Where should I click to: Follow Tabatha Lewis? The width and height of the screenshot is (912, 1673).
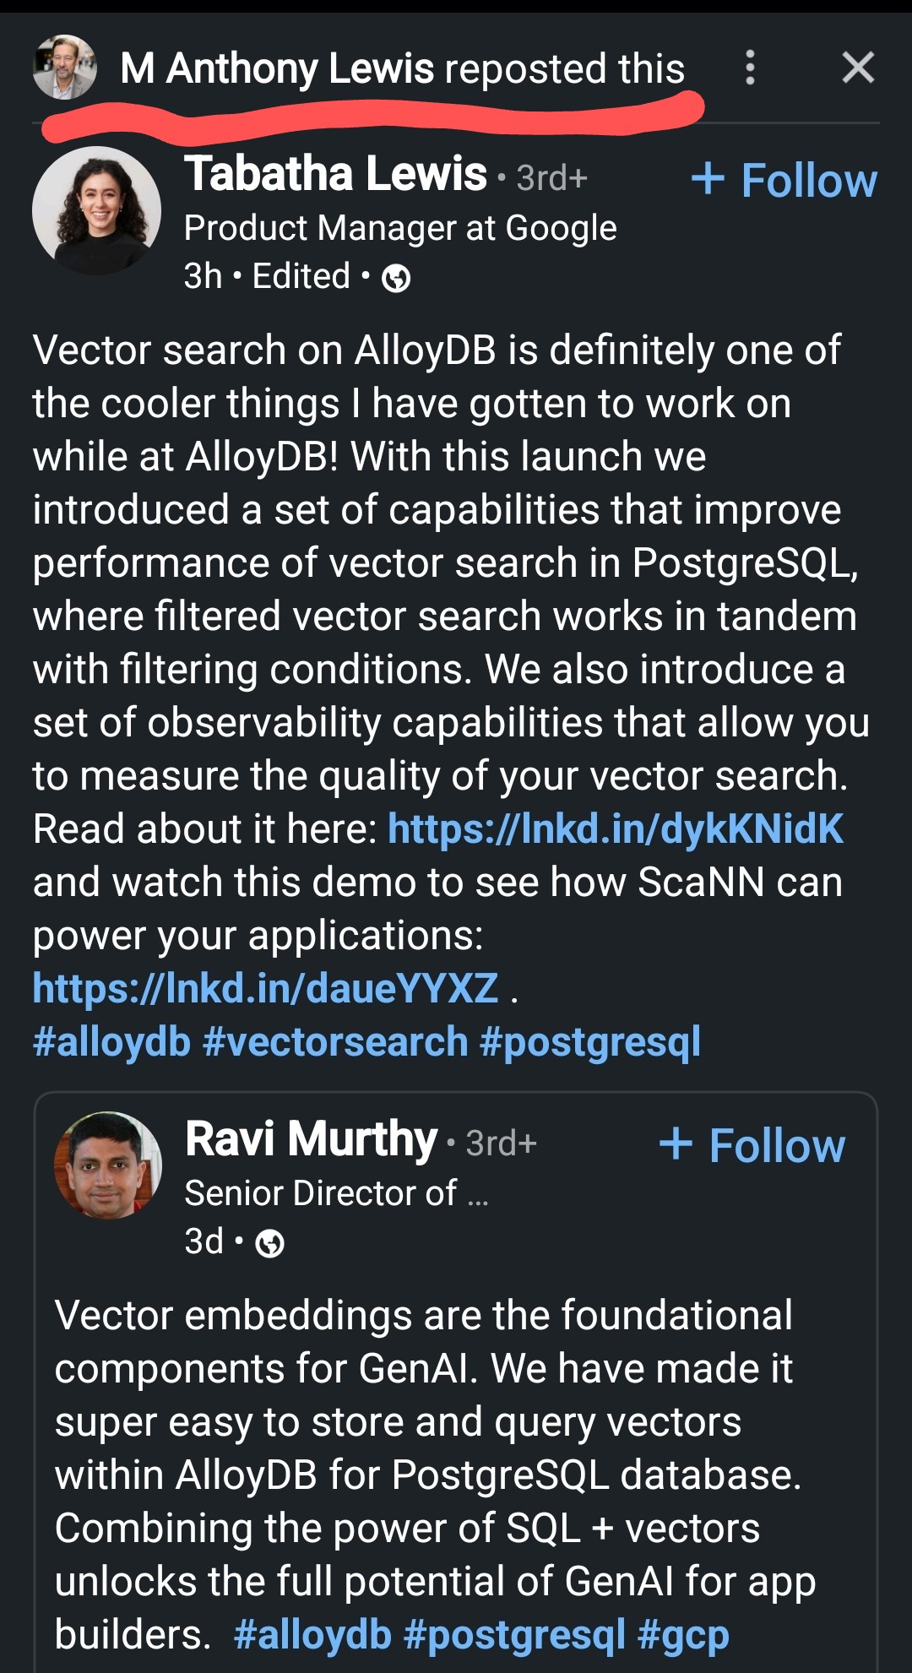784,180
